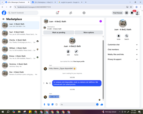Expand Customize chat section
Viewport: 143px width, 114px height.
[x=123, y=45]
